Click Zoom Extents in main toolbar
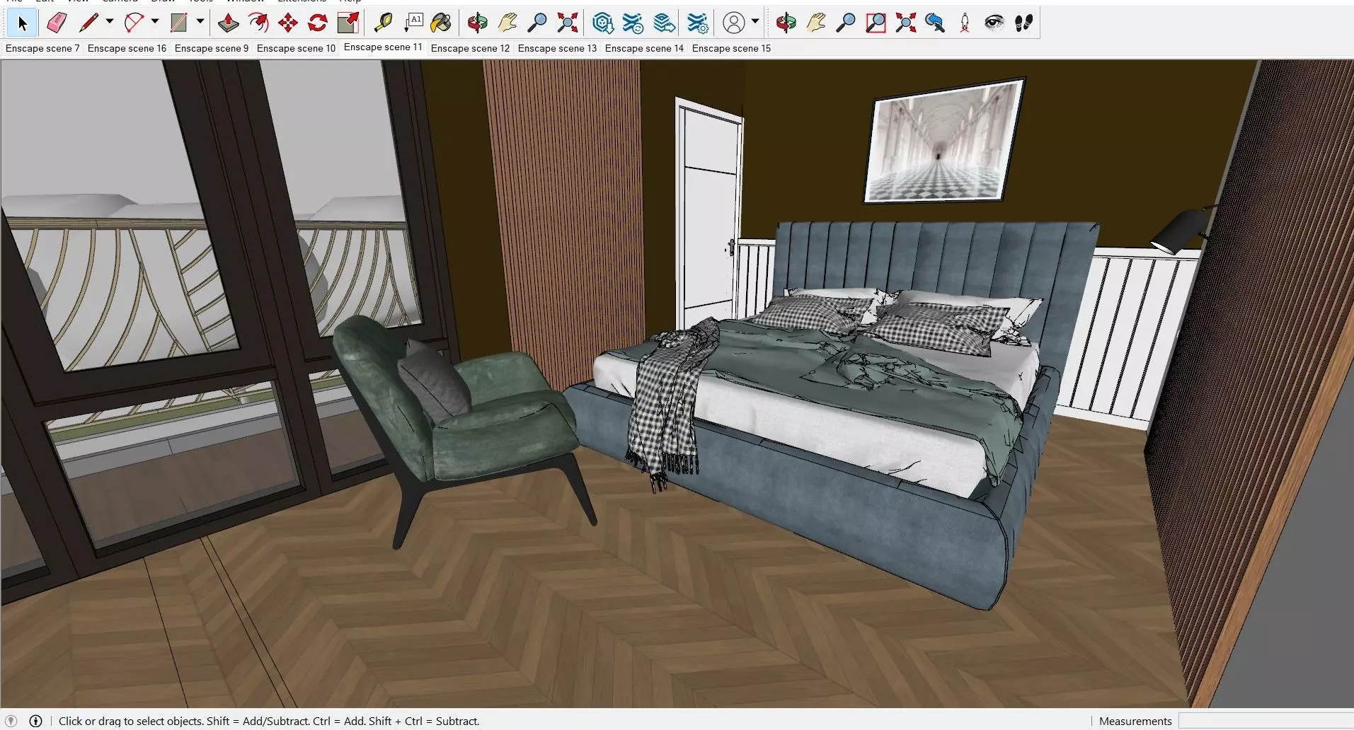 [567, 23]
